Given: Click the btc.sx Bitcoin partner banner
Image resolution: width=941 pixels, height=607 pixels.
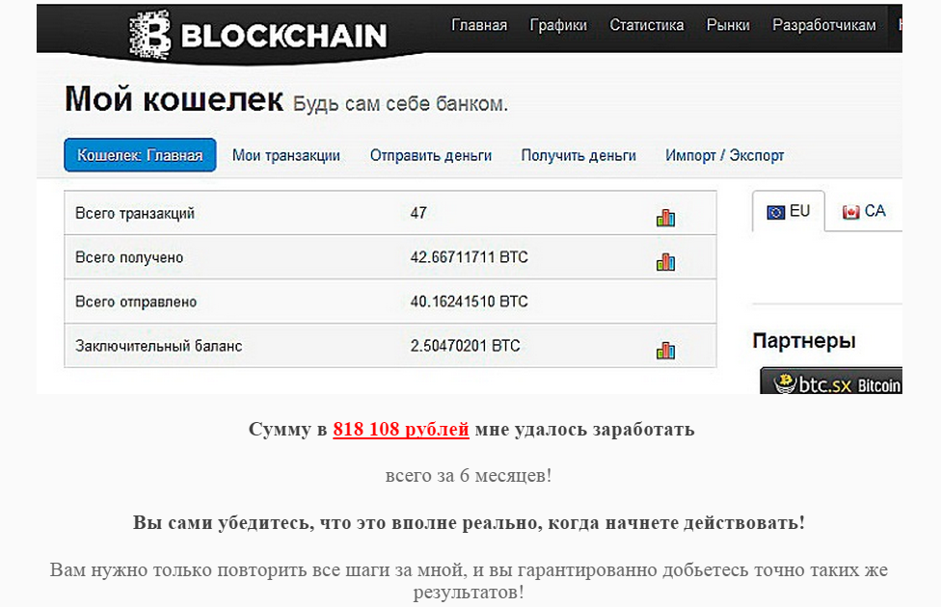Looking at the screenshot, I should click(x=831, y=383).
